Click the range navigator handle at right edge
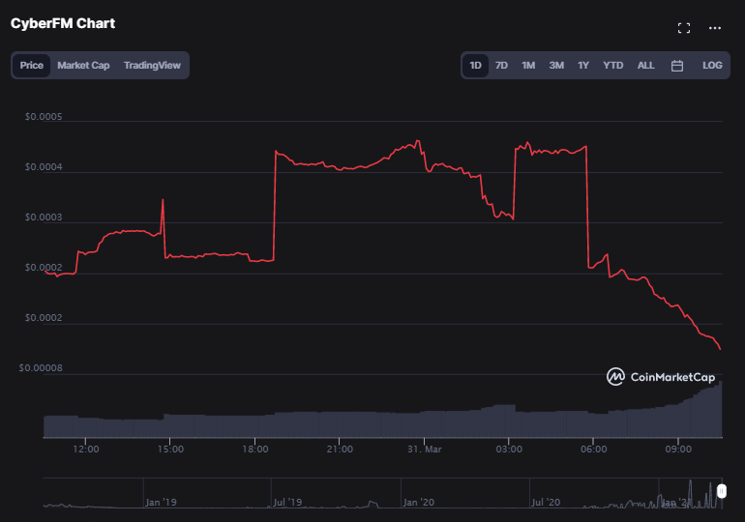 coord(721,491)
